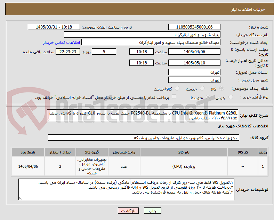Click delivery city field تهران

click(x=194, y=80)
